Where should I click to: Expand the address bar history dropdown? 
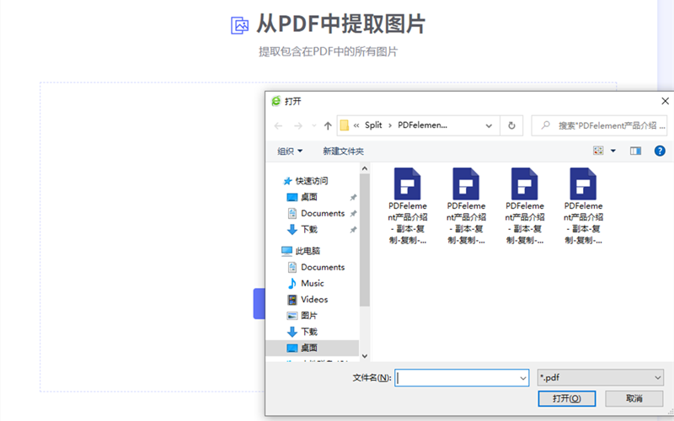click(489, 125)
